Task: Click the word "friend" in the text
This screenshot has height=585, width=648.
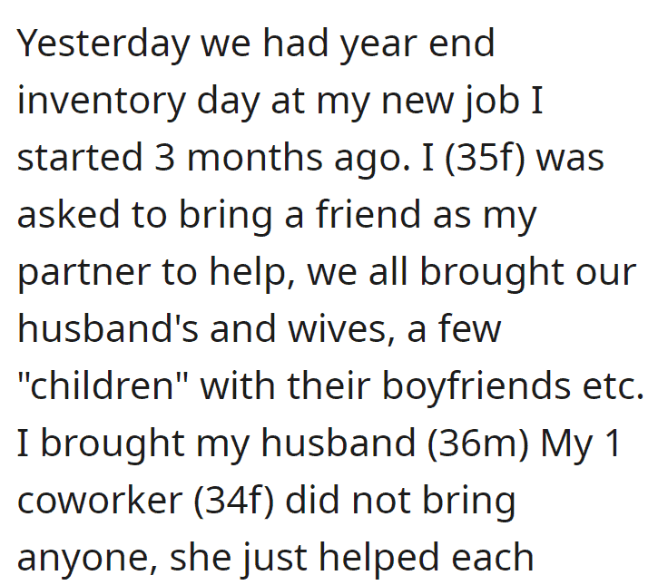Action: [368, 214]
